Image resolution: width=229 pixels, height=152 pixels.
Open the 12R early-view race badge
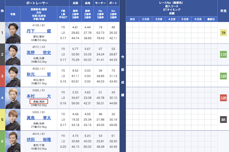click(223, 76)
